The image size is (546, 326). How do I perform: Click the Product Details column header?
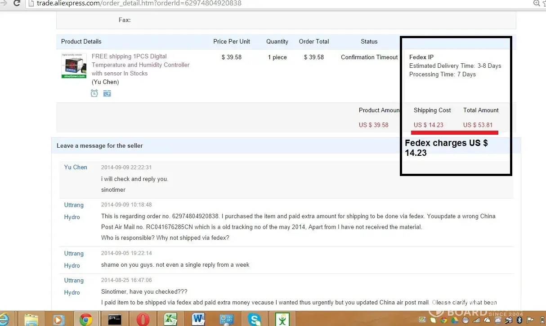(x=81, y=41)
